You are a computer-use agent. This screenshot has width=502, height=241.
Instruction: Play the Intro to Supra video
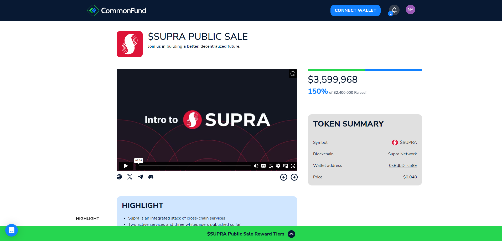point(126,166)
